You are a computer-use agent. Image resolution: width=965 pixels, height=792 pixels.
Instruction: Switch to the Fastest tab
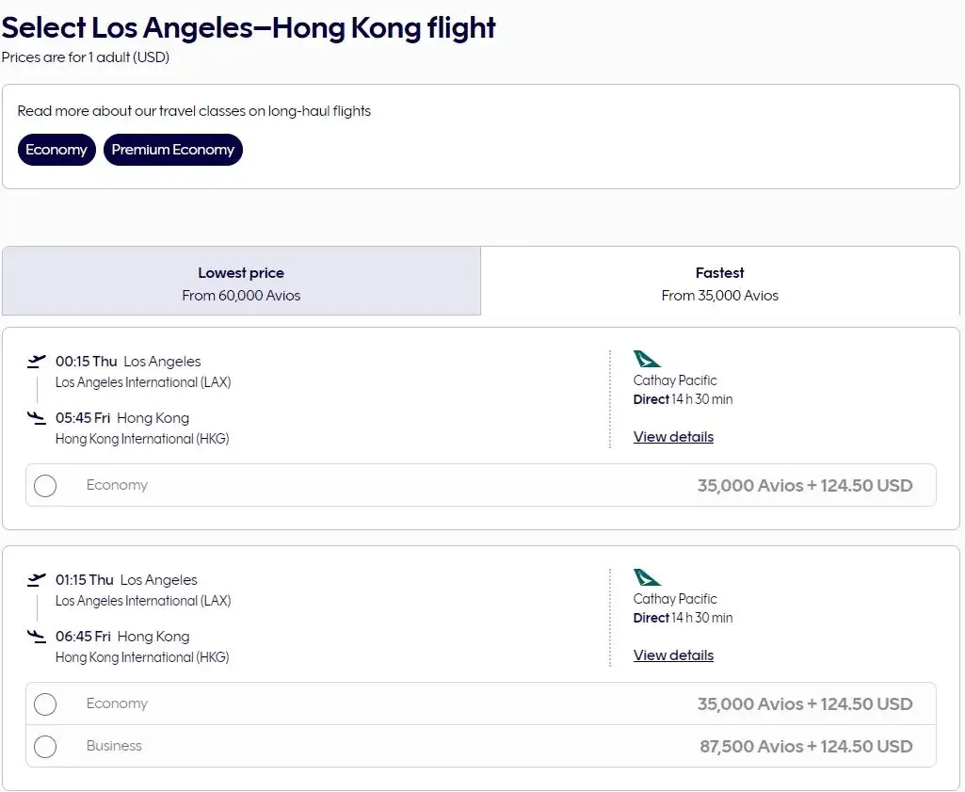pyautogui.click(x=719, y=283)
